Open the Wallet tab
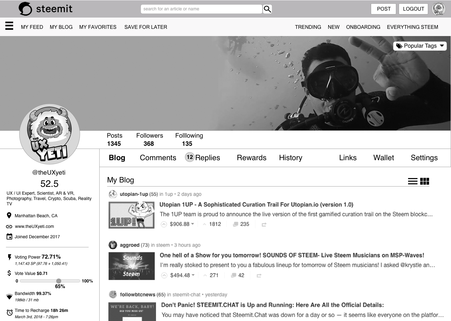The height and width of the screenshot is (321, 451). pos(384,158)
